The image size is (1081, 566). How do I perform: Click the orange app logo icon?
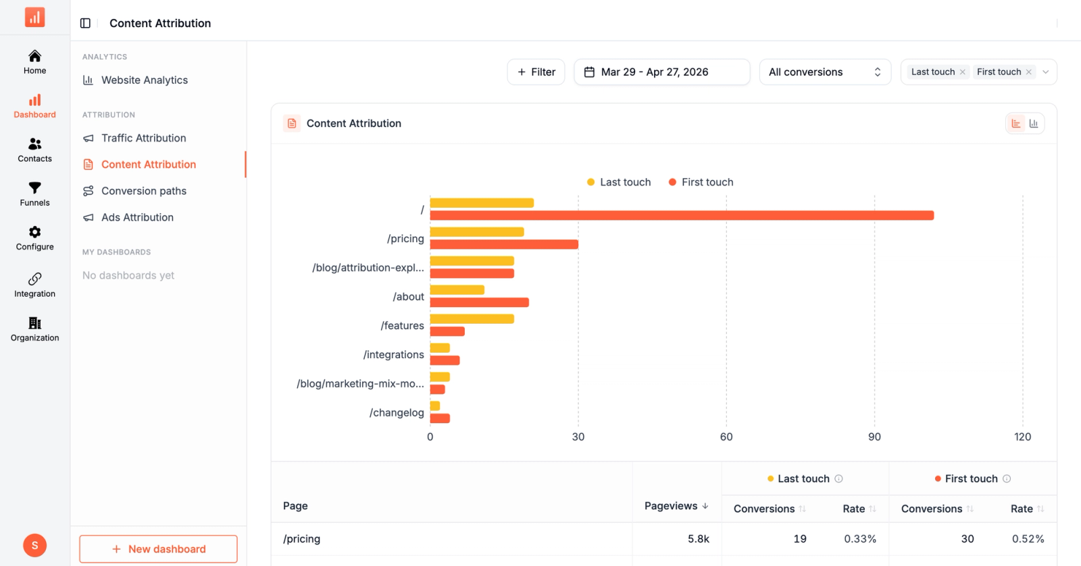coord(34,17)
